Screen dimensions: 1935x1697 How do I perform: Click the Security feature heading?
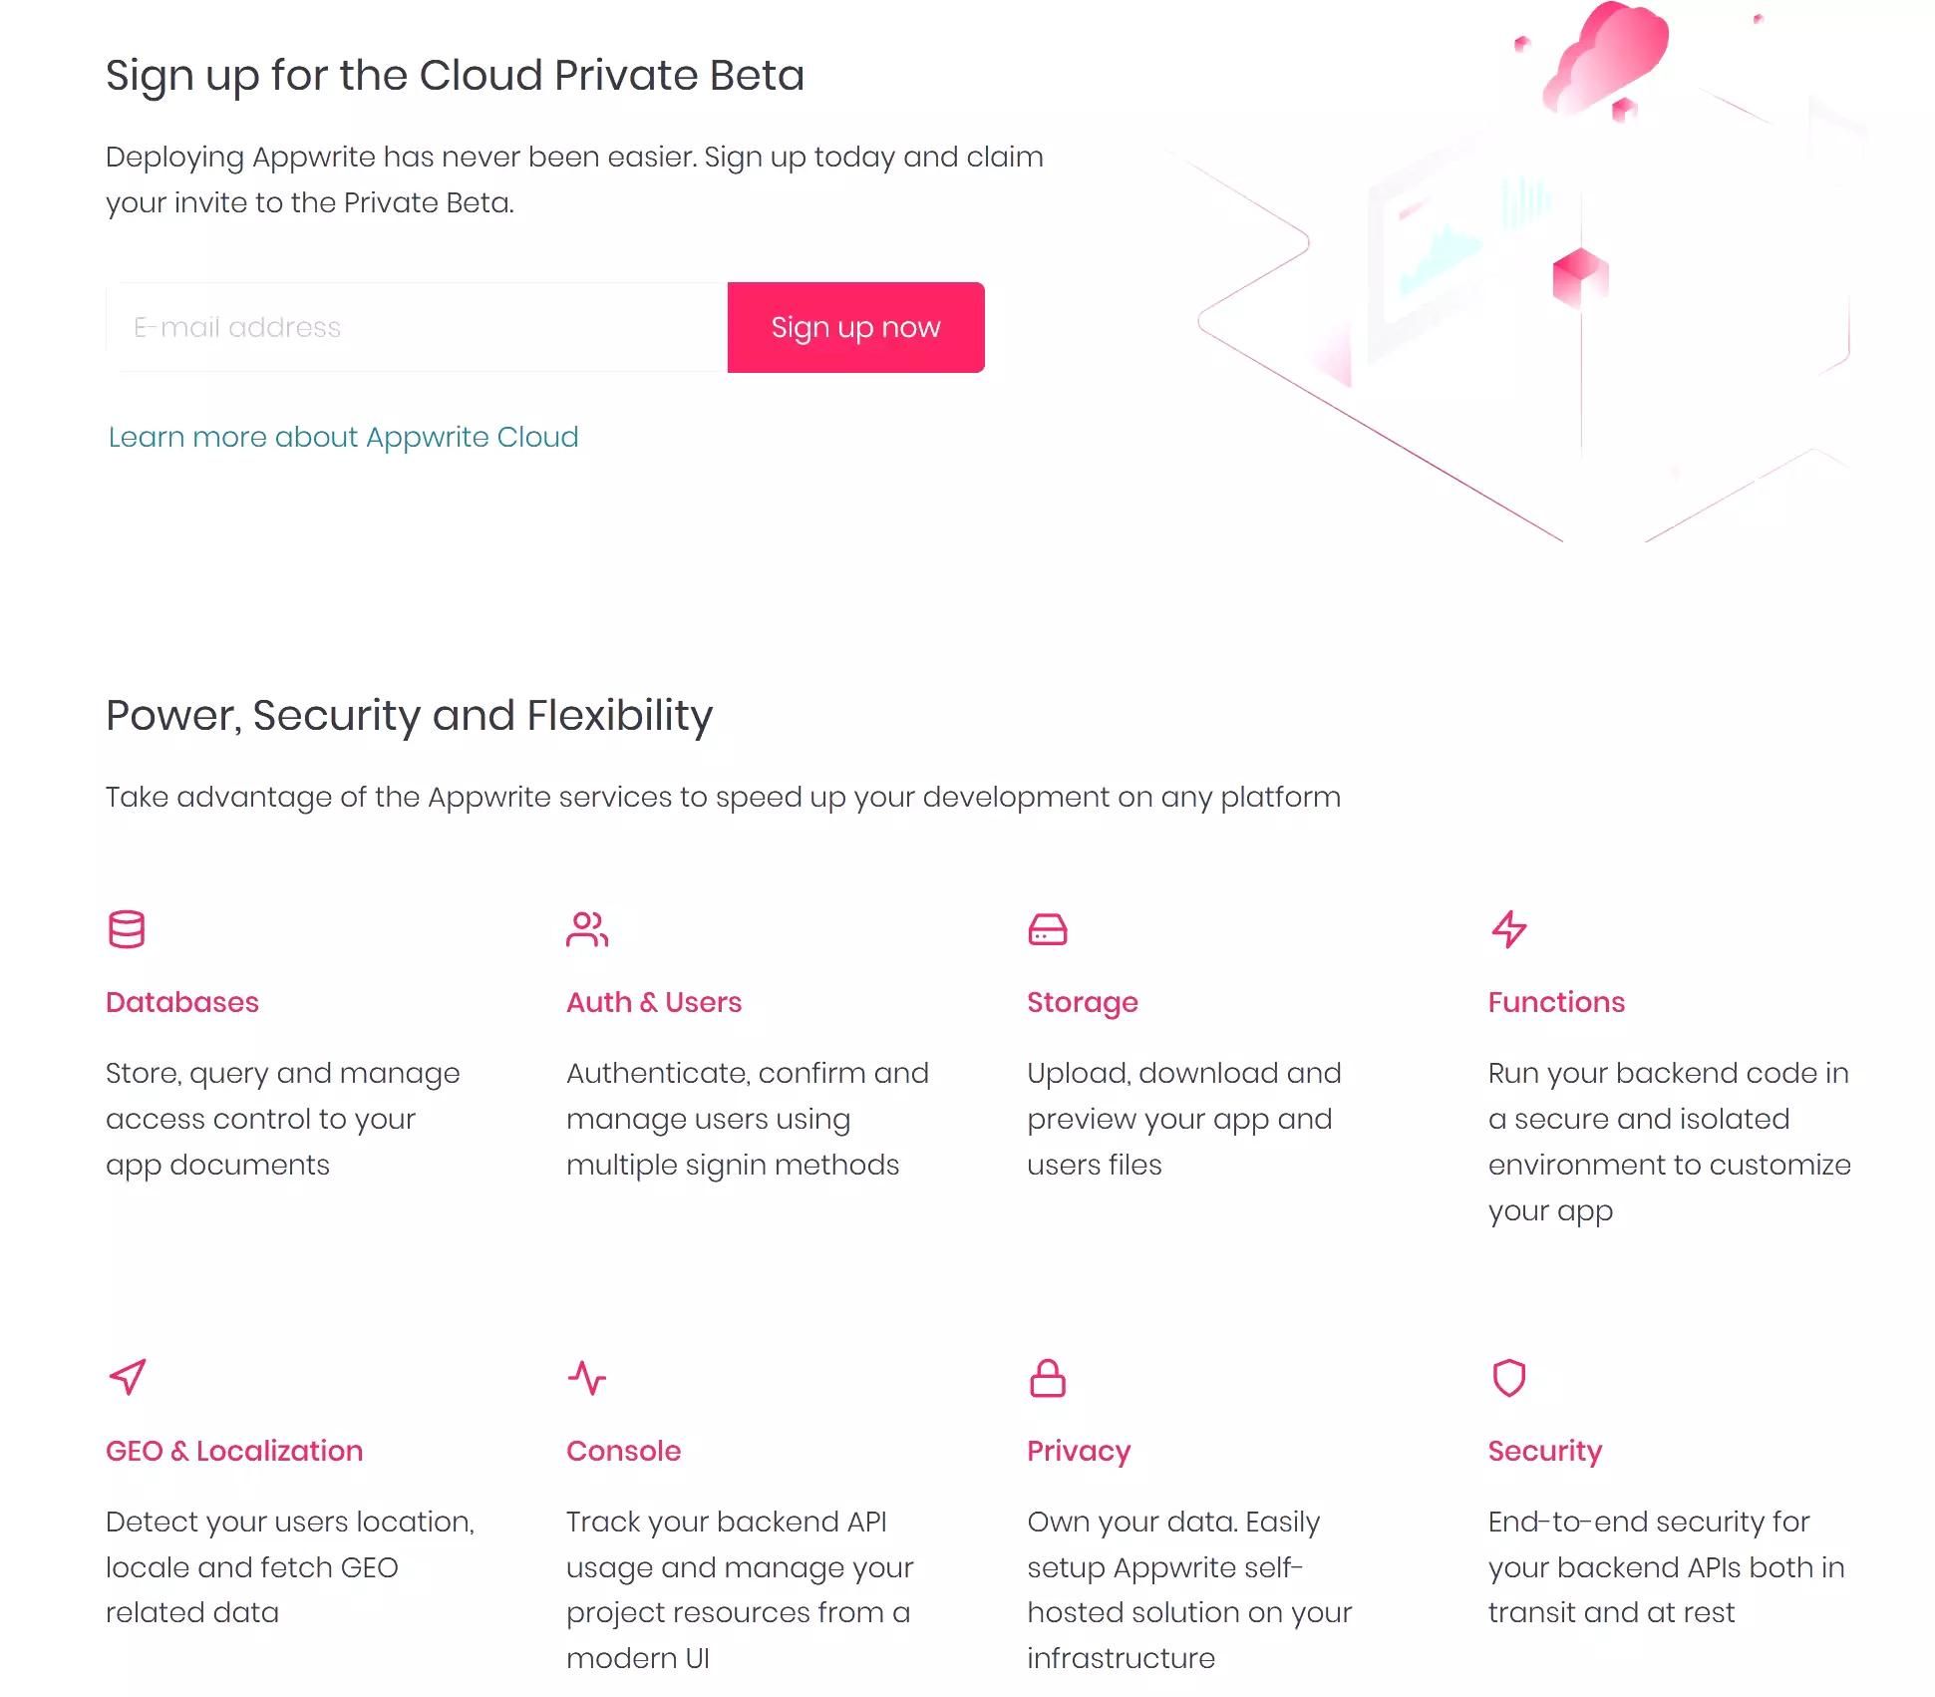tap(1544, 1451)
